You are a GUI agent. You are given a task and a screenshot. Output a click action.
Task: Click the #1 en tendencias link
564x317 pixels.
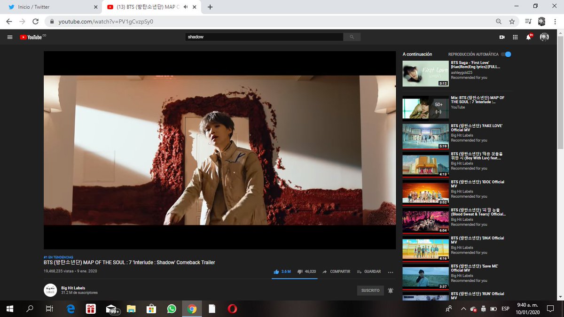(58, 257)
